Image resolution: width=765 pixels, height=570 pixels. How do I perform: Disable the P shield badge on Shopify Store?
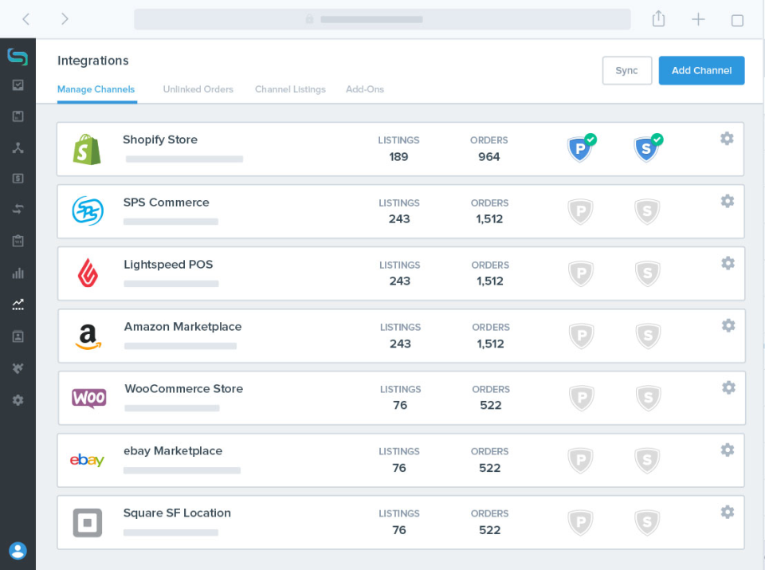pos(580,148)
